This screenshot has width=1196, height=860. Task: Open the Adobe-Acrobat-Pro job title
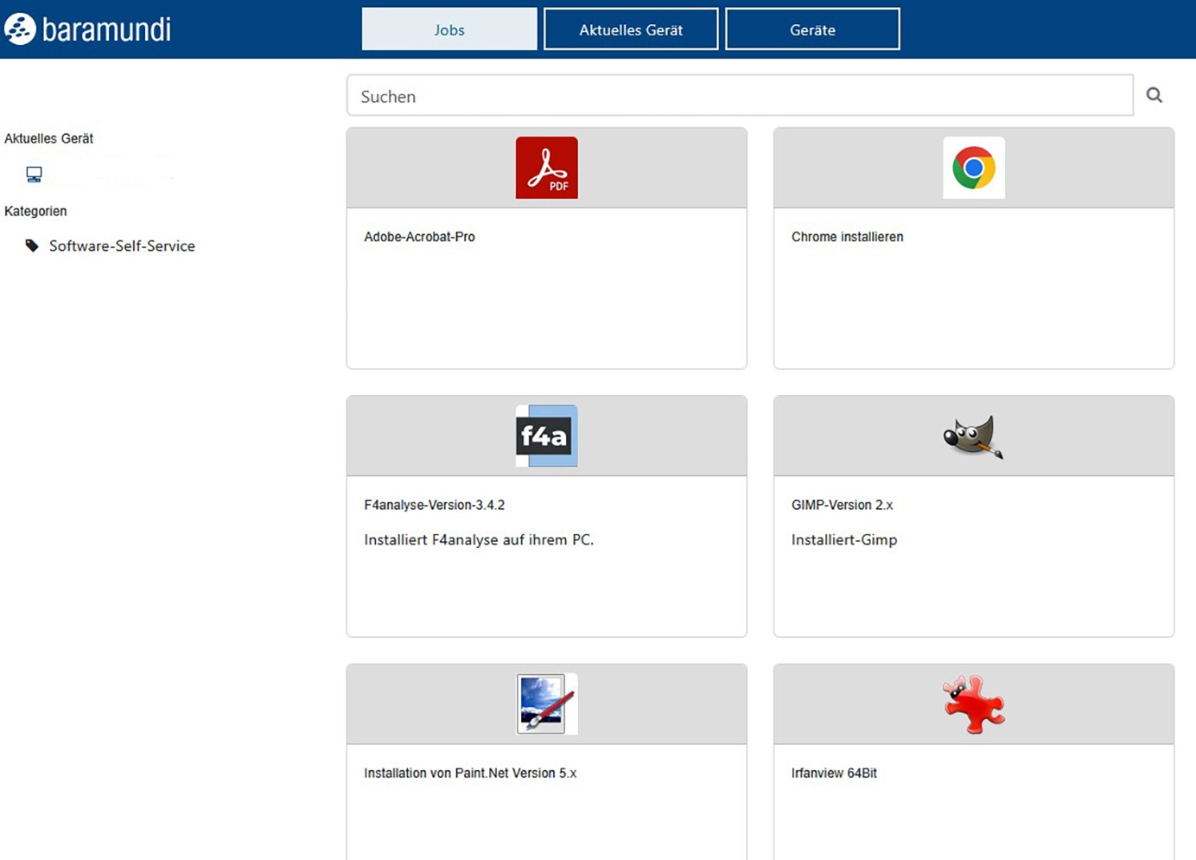click(x=419, y=237)
